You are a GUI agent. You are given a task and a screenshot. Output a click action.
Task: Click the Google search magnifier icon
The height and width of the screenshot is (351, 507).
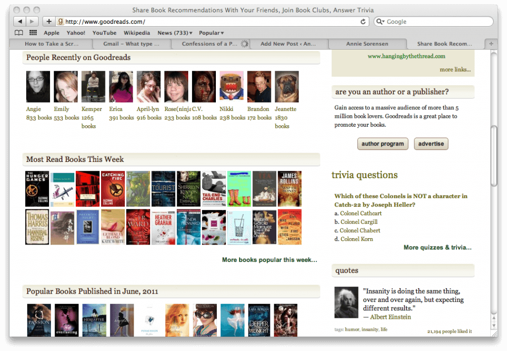[380, 22]
